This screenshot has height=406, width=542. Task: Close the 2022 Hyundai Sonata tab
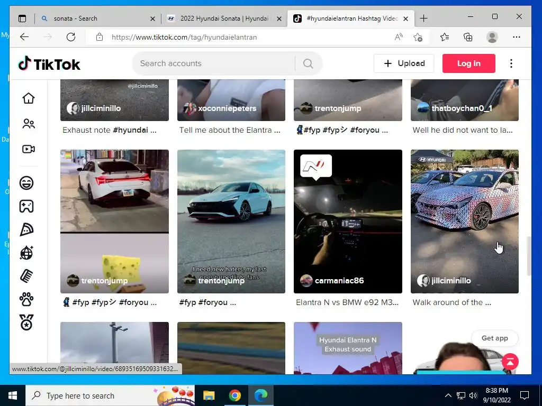click(279, 19)
